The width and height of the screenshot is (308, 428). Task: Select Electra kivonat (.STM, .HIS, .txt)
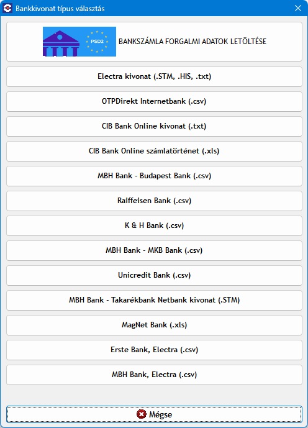tap(154, 76)
